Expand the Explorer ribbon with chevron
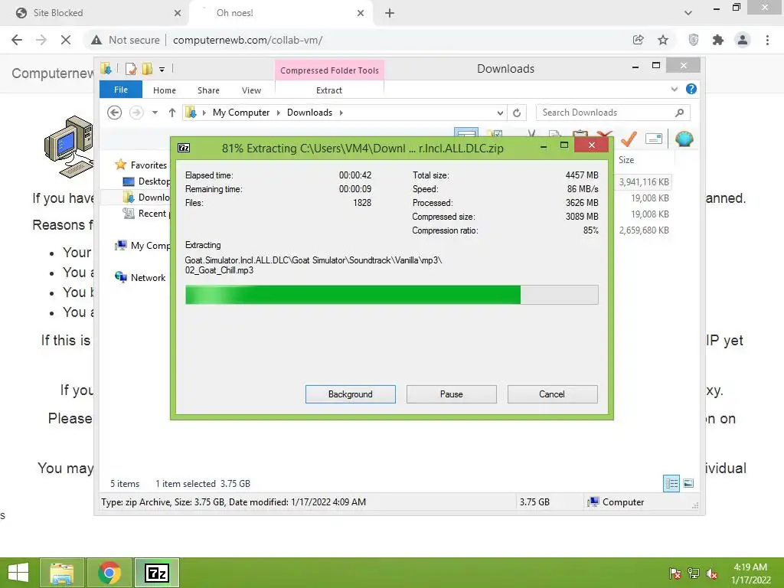 click(x=674, y=89)
